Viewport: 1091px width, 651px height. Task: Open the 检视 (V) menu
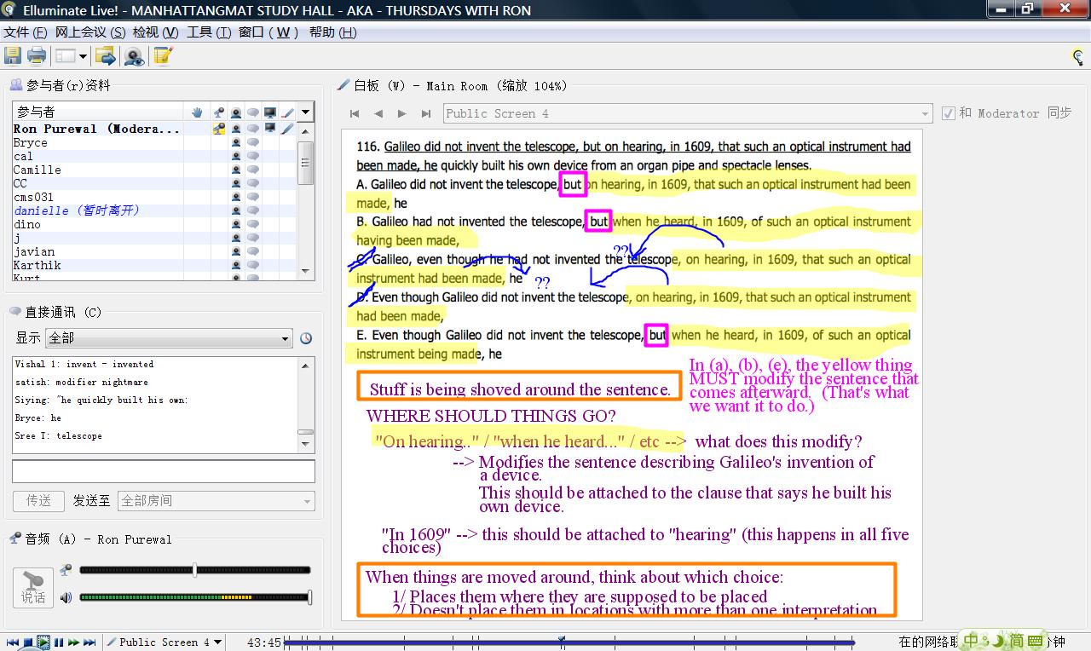coord(156,32)
